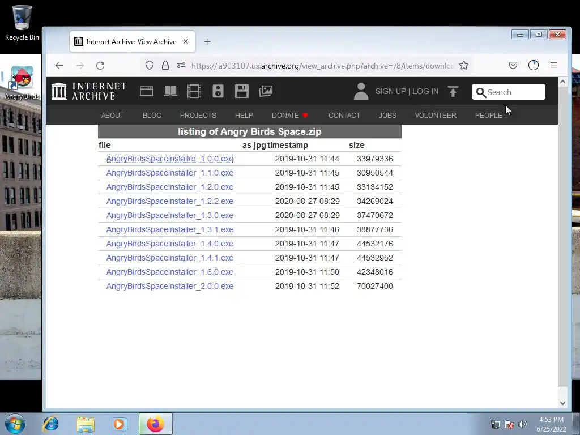580x435 pixels.
Task: Download AngryBirdsSpaceInstaller_1.2.2.exe
Action: coord(170,201)
